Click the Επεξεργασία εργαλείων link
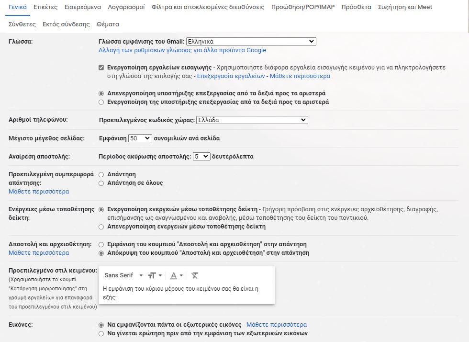The height and width of the screenshot is (342, 469). point(231,76)
